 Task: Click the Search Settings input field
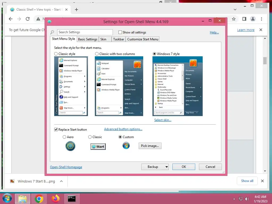85,32
